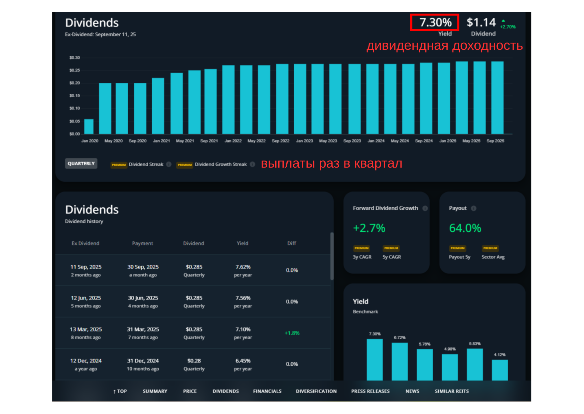Click the 6.45% yield cell
The width and height of the screenshot is (584, 414).
tap(243, 361)
